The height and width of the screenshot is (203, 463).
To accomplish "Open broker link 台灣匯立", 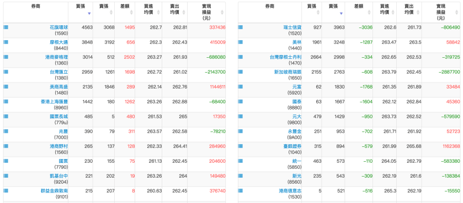I will (59, 72).
